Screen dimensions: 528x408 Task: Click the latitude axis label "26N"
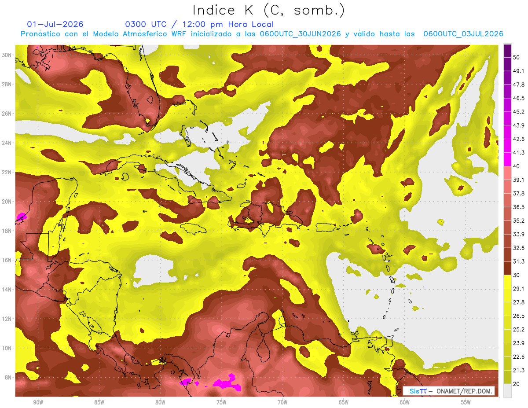[x=7, y=114]
